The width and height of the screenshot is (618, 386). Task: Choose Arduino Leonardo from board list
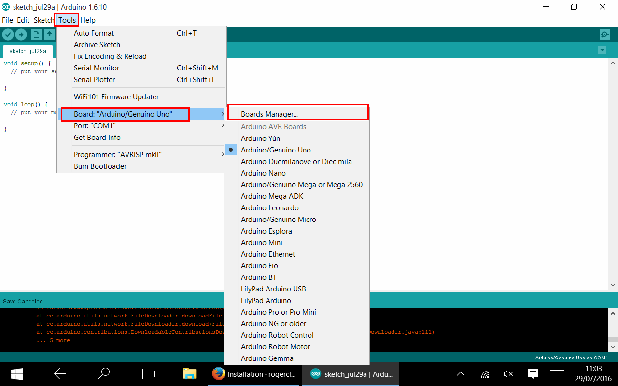click(x=269, y=208)
